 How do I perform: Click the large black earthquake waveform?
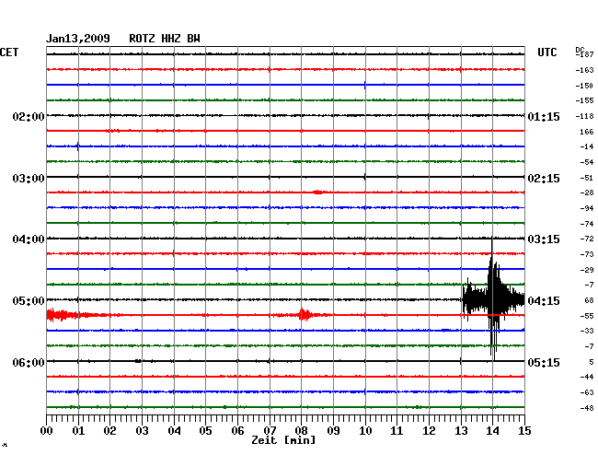(x=493, y=299)
